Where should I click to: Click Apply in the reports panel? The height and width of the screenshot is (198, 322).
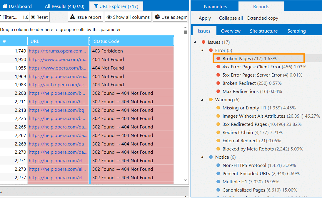pos(205,18)
